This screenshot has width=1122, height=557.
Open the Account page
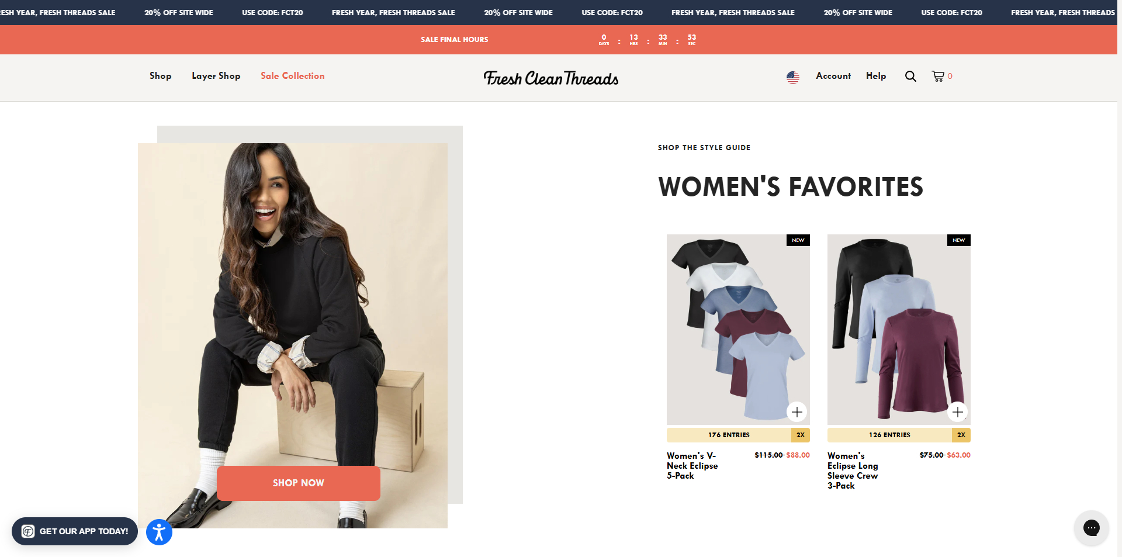coord(833,76)
